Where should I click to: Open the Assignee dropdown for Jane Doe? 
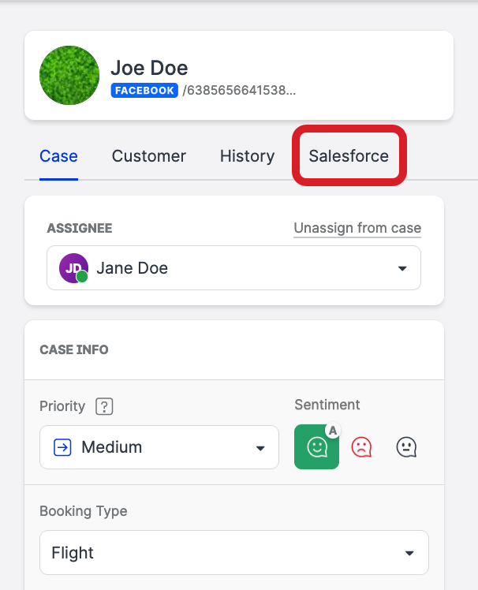[402, 268]
